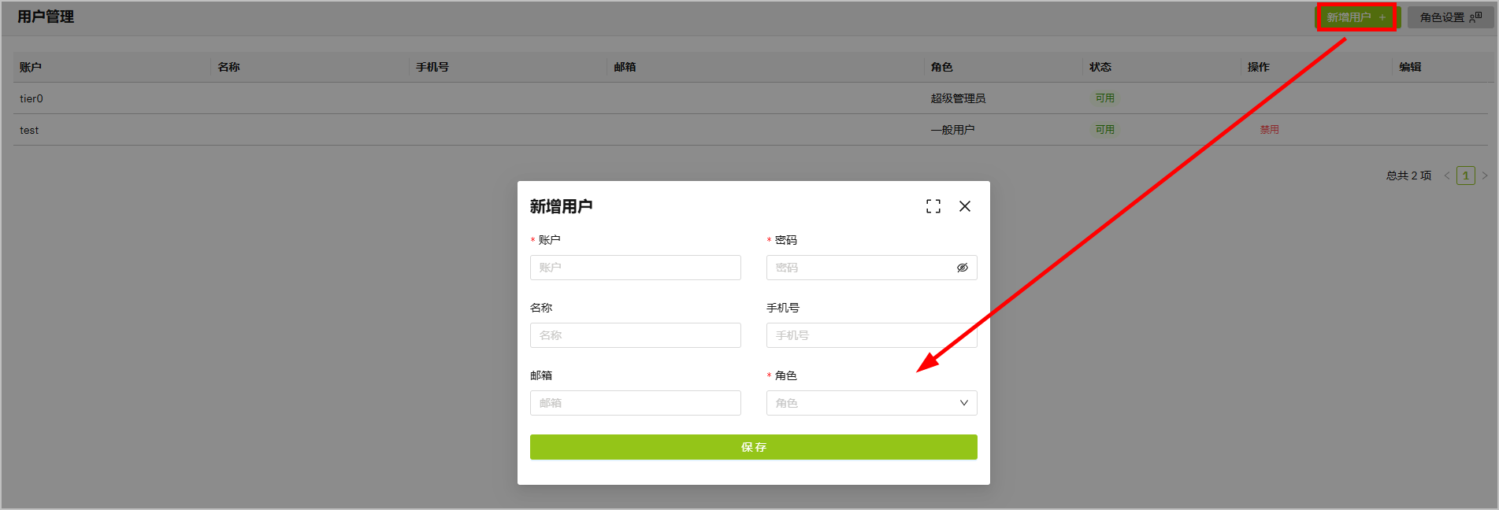
Task: Click the 角色 column header
Action: [941, 67]
